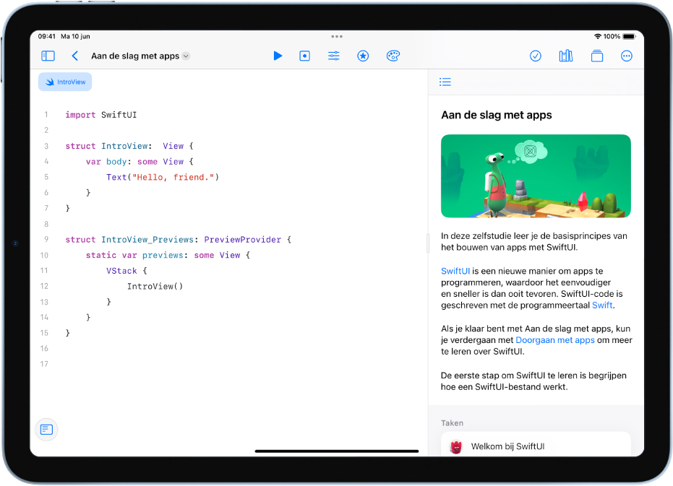673x486 pixels.
Task: Click 'var body: some View {' line
Action: (140, 162)
